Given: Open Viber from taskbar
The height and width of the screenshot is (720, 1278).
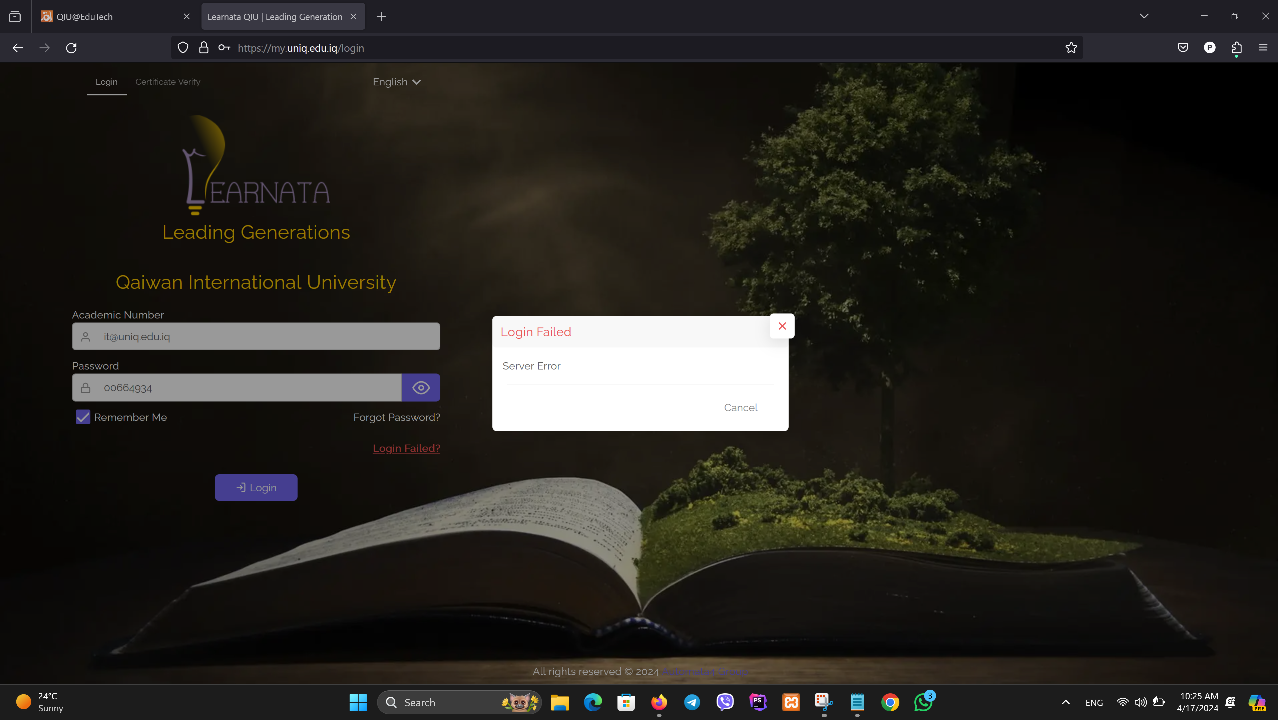Looking at the screenshot, I should 725,702.
